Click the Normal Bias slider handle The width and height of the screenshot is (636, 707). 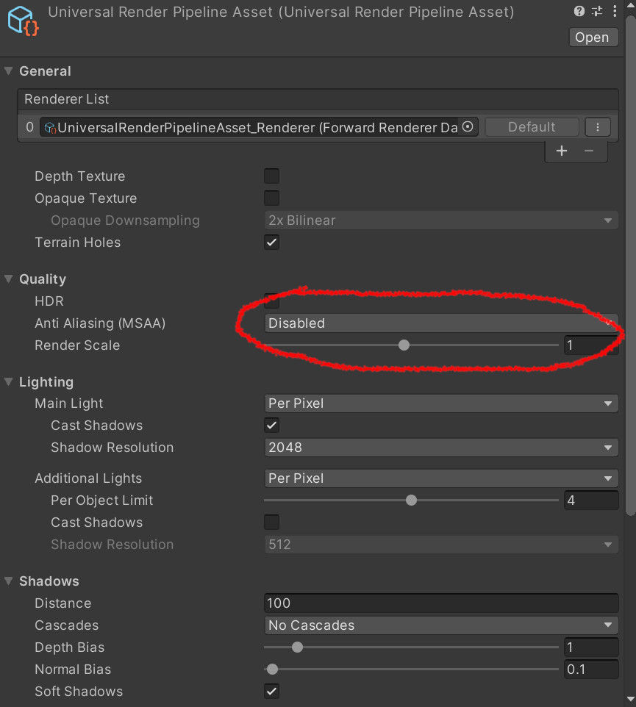[273, 669]
